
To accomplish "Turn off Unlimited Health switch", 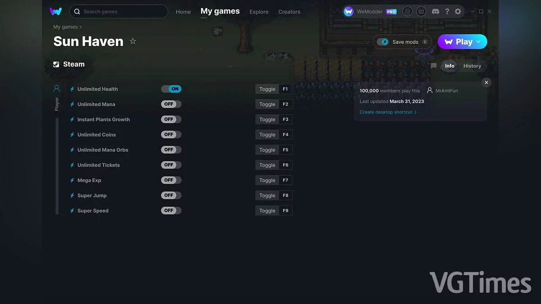I will click(x=171, y=89).
